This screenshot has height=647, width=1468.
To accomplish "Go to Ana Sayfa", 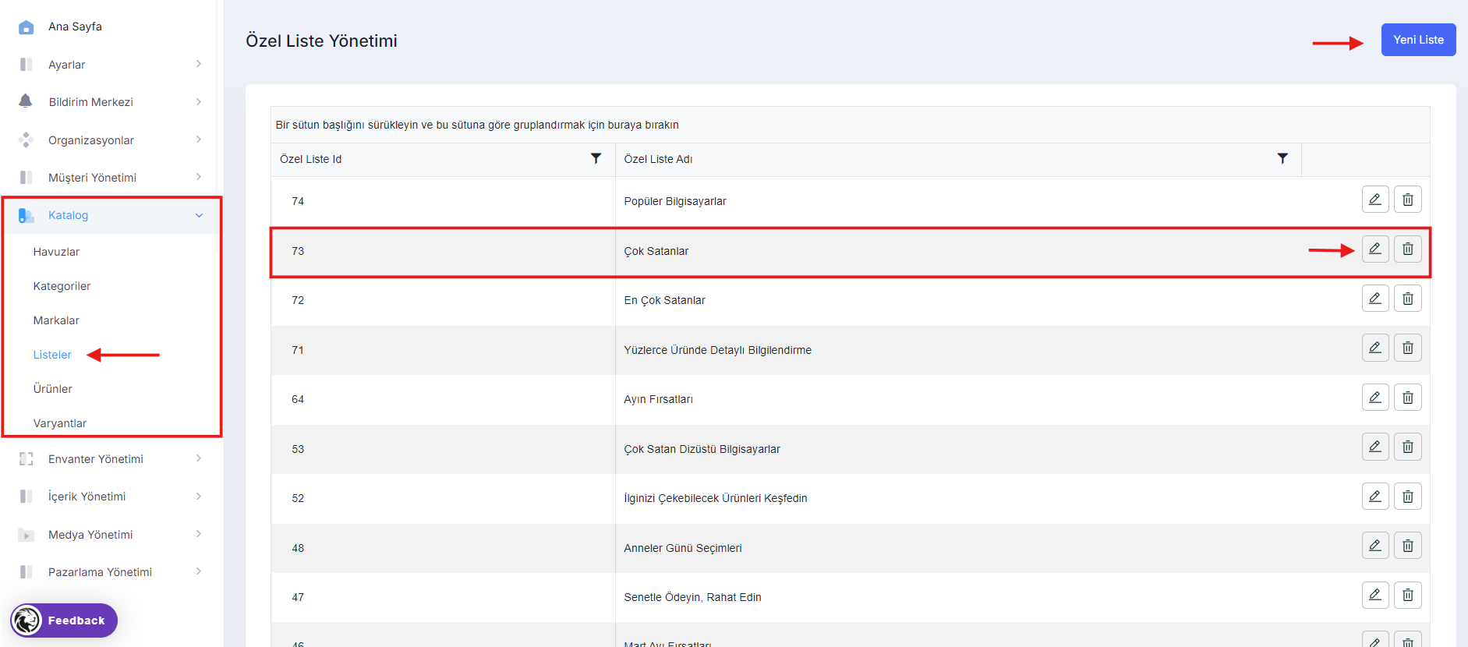I will (x=75, y=27).
